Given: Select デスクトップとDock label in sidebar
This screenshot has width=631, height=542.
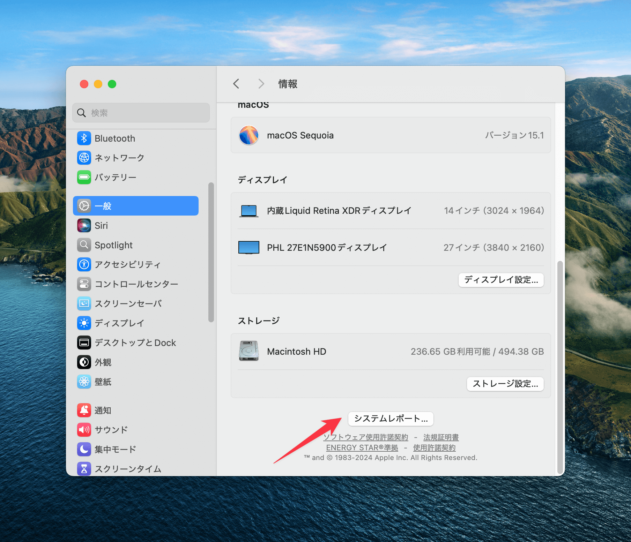Looking at the screenshot, I should (x=135, y=342).
